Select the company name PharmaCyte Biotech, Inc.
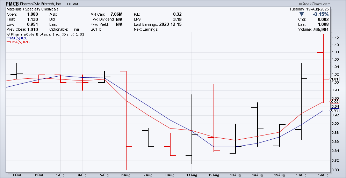 pos(41,4)
